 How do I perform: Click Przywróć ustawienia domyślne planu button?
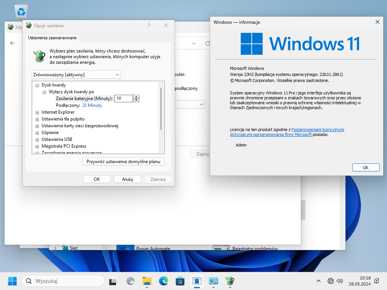point(123,162)
